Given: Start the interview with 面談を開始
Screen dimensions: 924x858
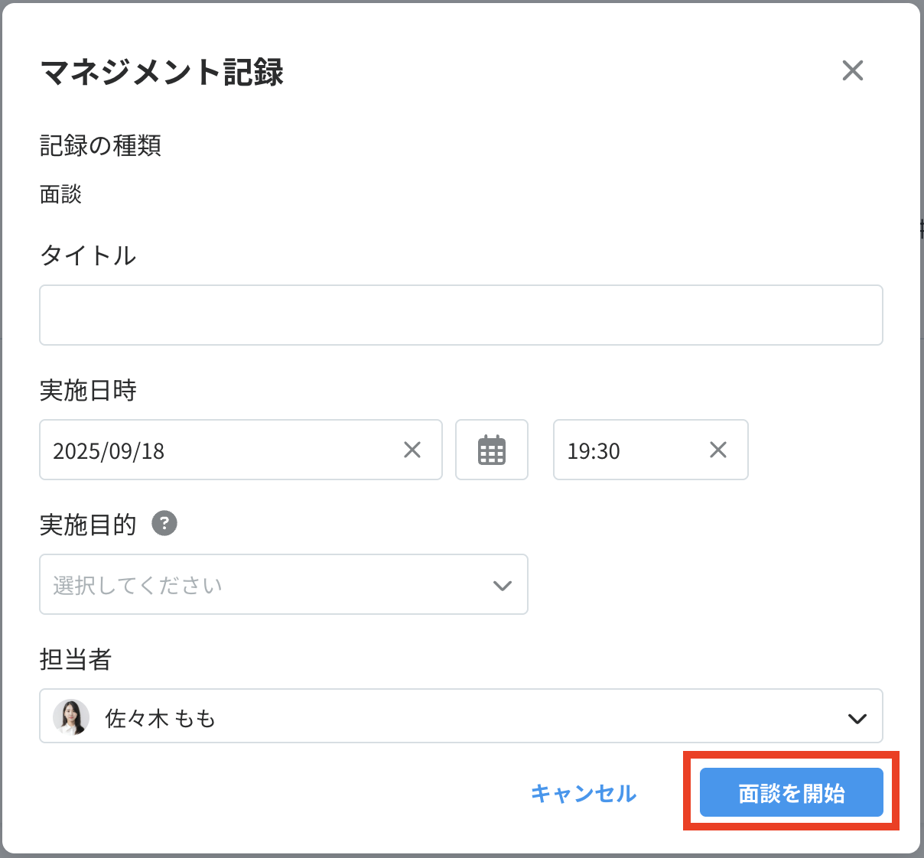Looking at the screenshot, I should point(791,793).
